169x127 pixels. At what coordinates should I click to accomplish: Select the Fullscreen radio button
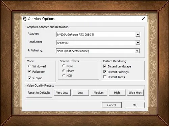coord(29,71)
